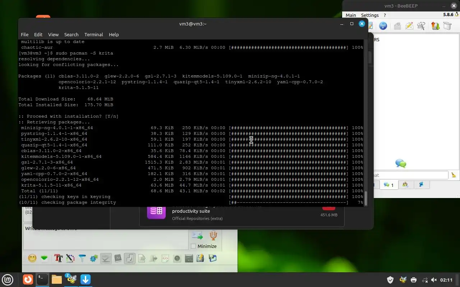Click the blue floppy disks save icon
460x287 pixels.
(x=212, y=258)
